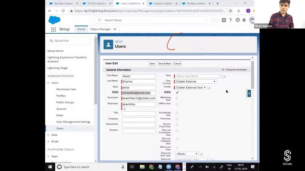The image size is (305, 171).
Task: Open the User License dropdown
Action: 195,82
